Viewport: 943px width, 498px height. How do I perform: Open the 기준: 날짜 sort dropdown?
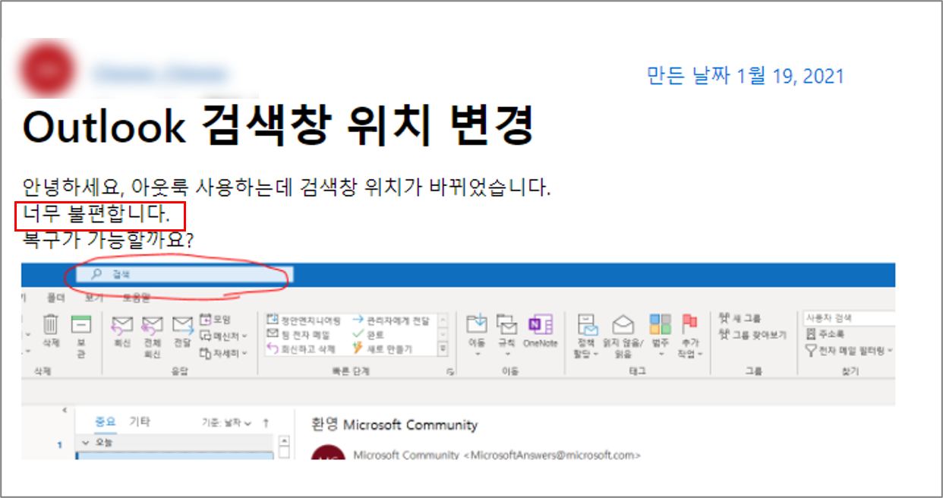coord(227,422)
